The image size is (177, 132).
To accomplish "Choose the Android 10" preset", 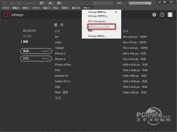I will tap(62, 76).
